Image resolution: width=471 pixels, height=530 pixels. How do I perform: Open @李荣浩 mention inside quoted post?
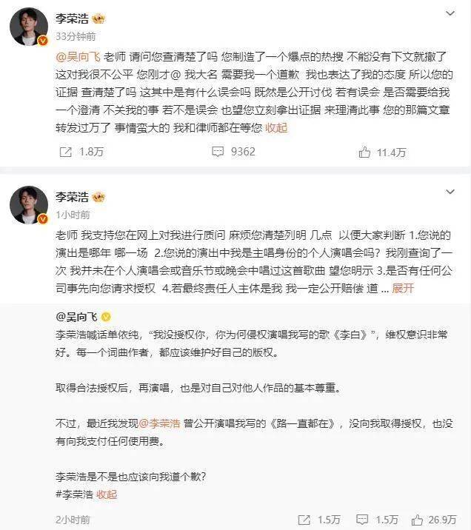[160, 423]
